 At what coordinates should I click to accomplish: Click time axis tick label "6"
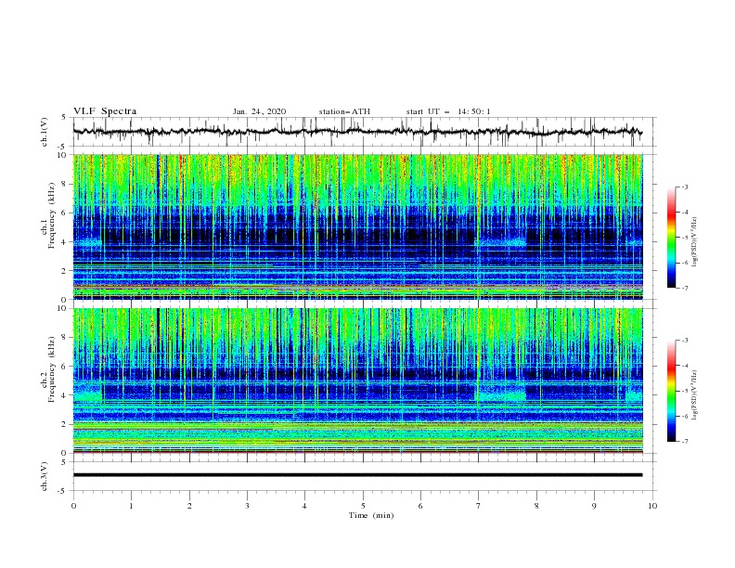pos(420,506)
